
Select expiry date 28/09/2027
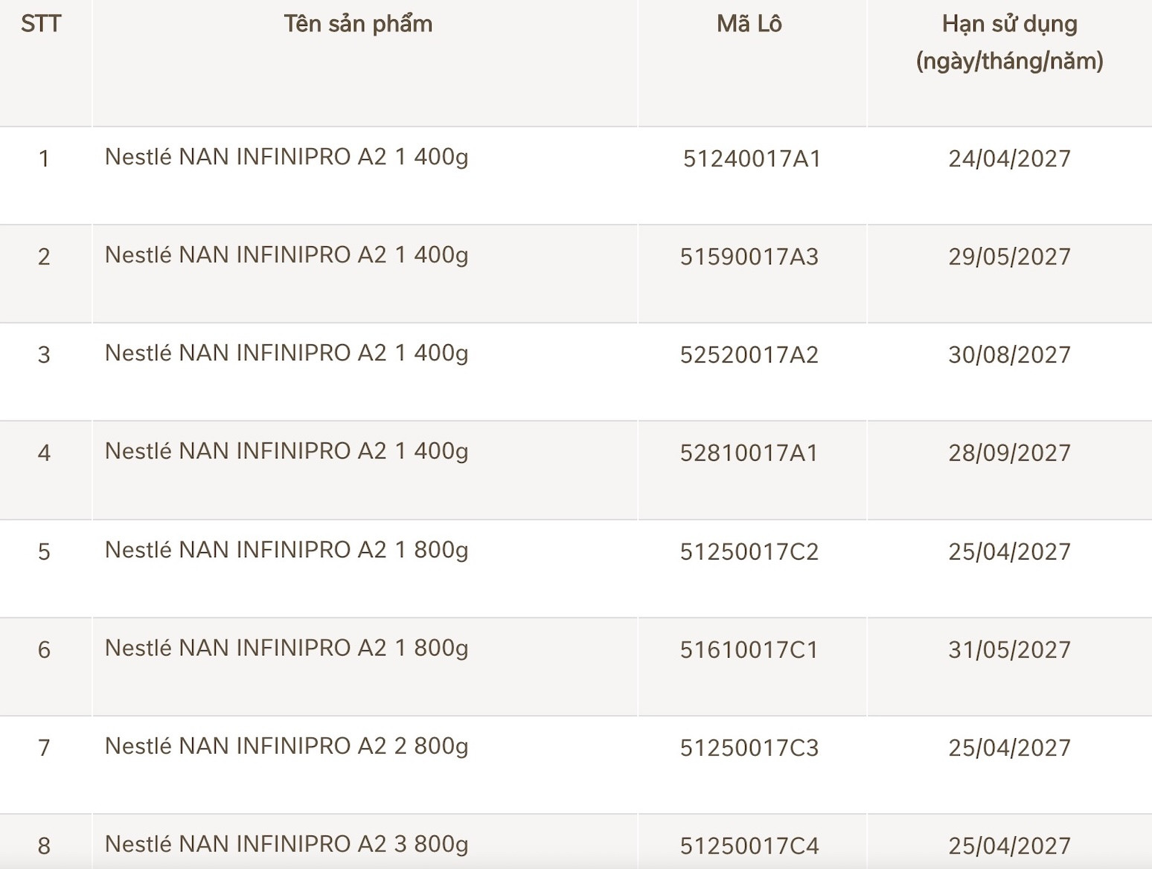tap(1009, 453)
